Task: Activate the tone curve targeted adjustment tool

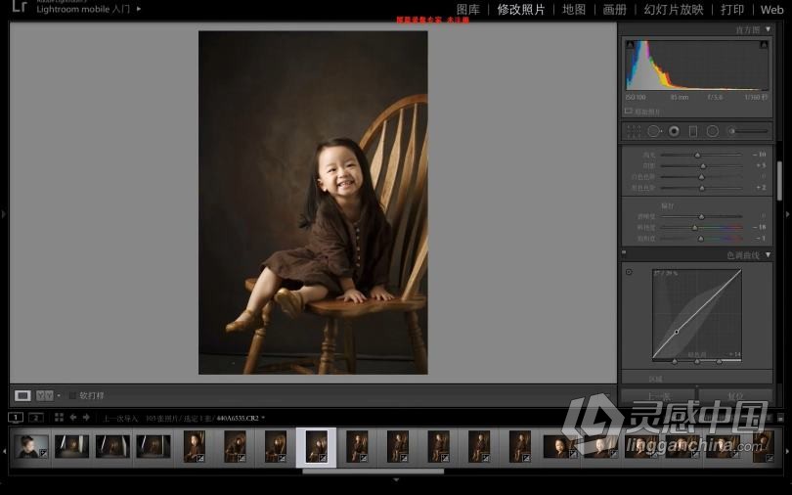Action: pos(629,272)
